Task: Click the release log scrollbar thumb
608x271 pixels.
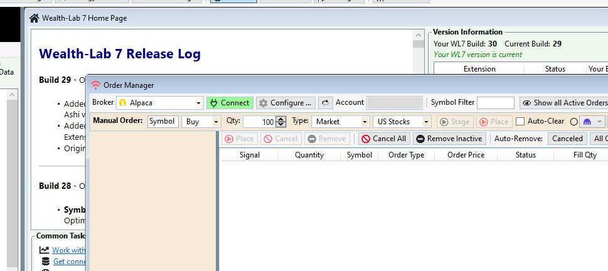Action: pos(419,43)
